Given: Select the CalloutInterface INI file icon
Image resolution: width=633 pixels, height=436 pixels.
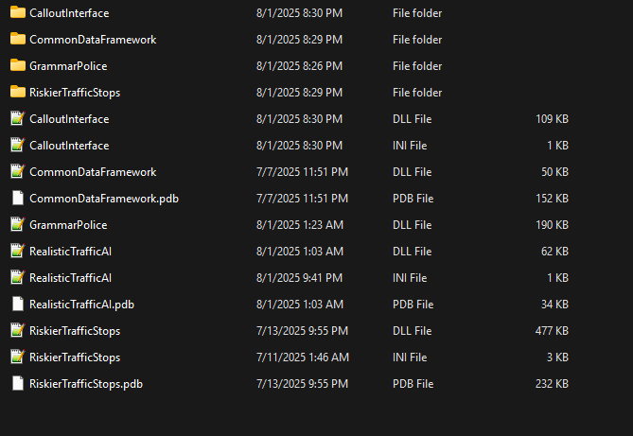Looking at the screenshot, I should [17, 146].
